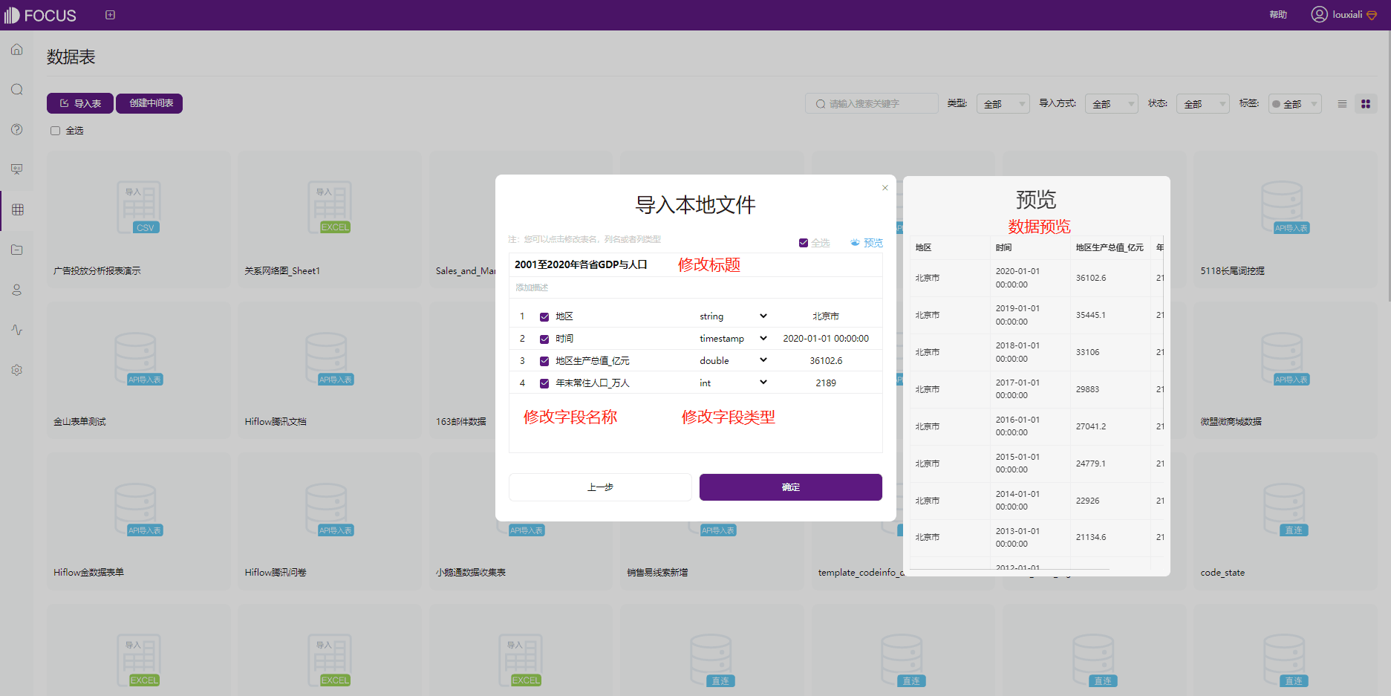Change the int type dropdown for 年末常住人口
This screenshot has width=1391, height=696.
pos(733,383)
